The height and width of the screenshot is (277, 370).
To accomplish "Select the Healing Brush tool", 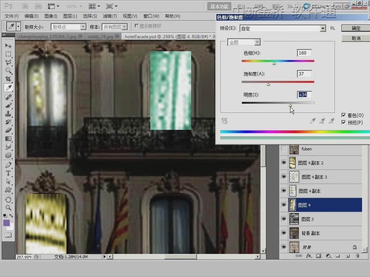I will (8, 97).
